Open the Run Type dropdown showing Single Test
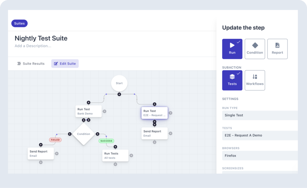Screen dimensions: 307x188 260,115
